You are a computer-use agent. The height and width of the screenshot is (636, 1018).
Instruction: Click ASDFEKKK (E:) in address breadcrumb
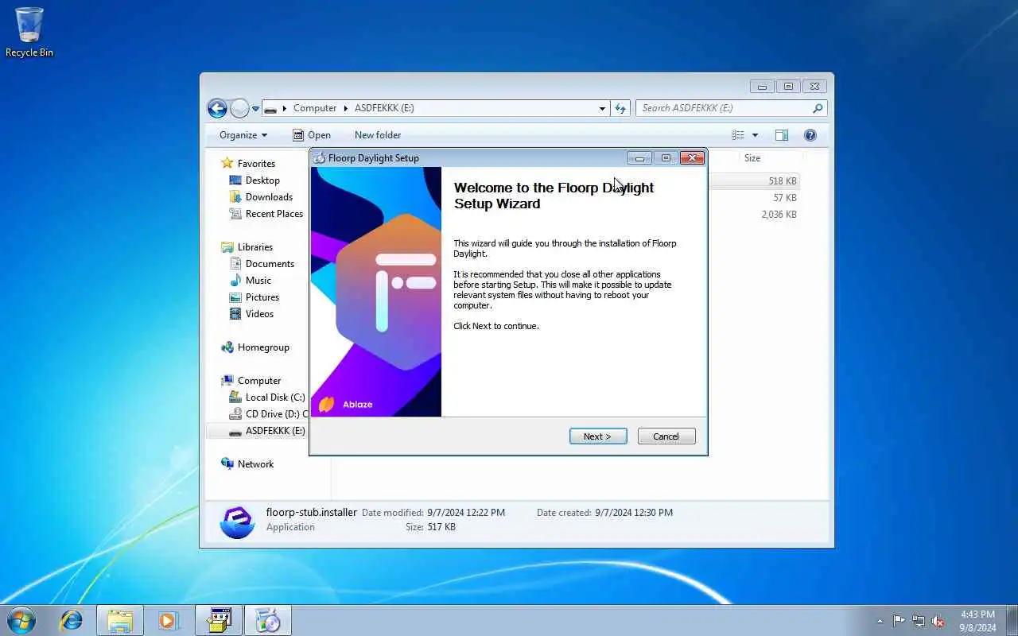[384, 108]
